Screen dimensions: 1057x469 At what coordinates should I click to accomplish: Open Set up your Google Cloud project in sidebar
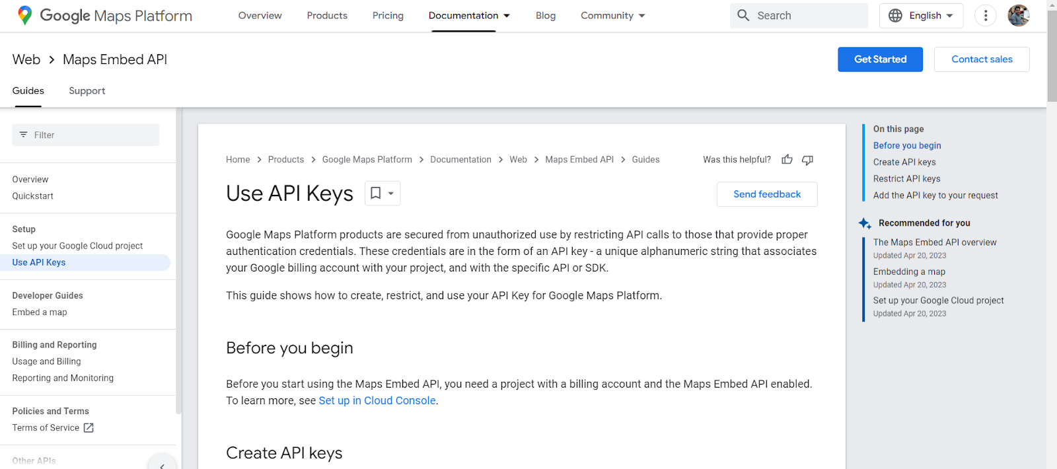point(77,246)
